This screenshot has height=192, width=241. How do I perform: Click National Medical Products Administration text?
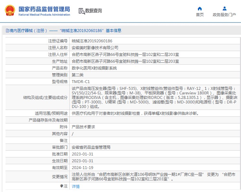coord(44,15)
